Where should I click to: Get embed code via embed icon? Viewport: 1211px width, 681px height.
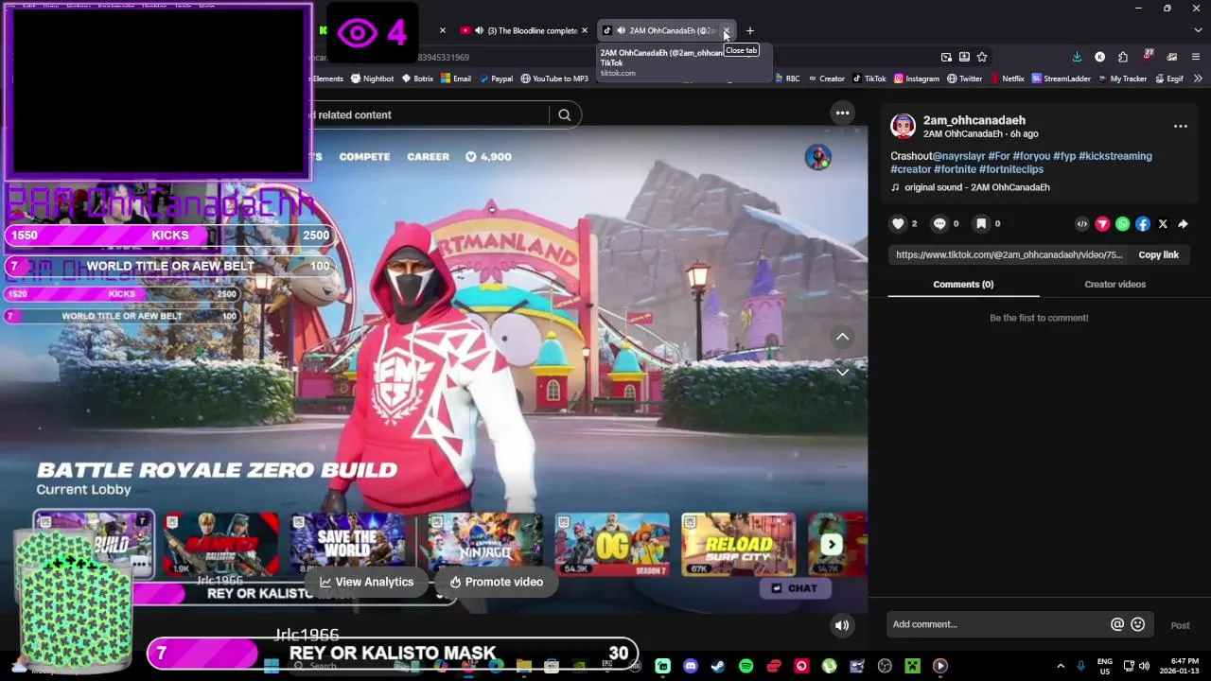click(1082, 224)
